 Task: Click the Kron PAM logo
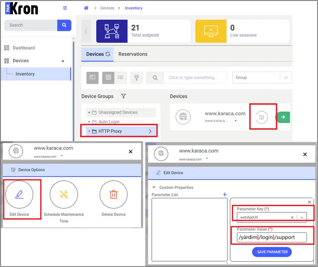coord(22,8)
